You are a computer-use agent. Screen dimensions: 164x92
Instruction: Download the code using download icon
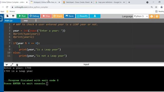click(x=95, y=16)
